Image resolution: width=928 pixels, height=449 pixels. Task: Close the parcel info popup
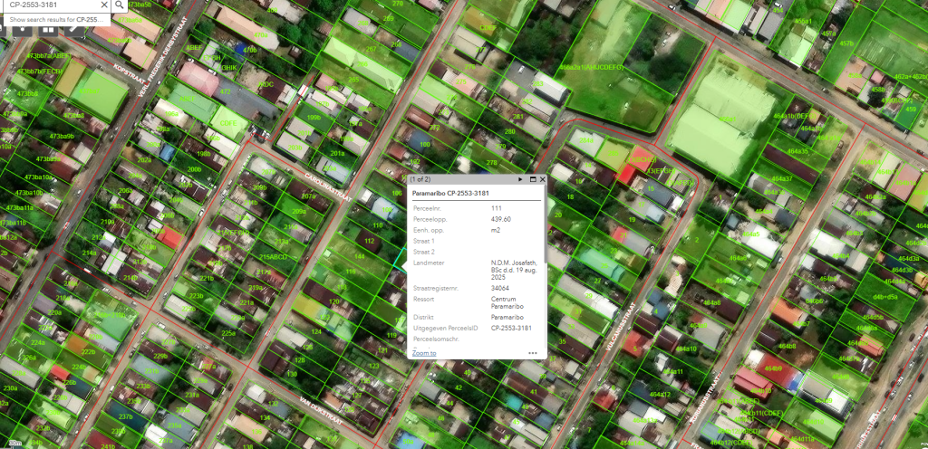pyautogui.click(x=543, y=179)
